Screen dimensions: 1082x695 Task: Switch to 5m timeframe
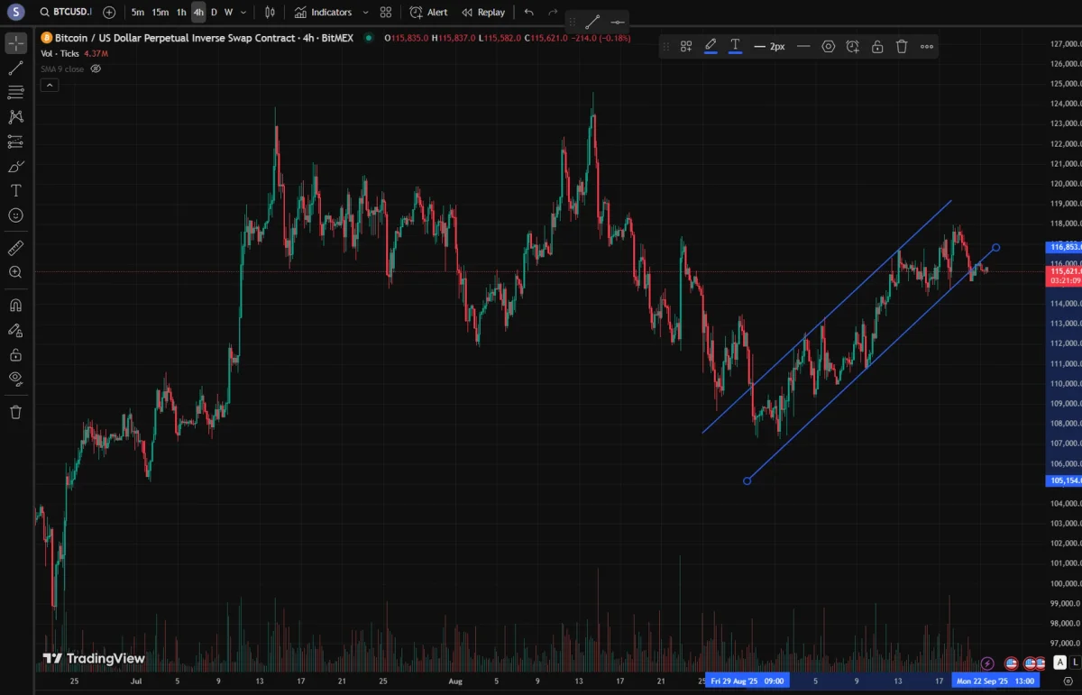point(137,12)
